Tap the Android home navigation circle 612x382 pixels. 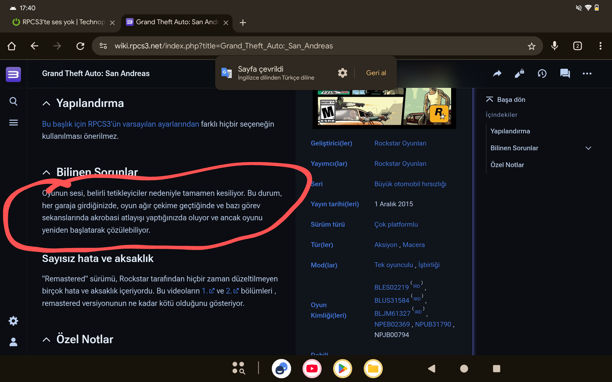(464, 369)
